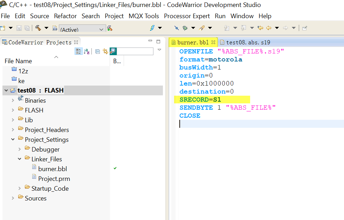Image resolution: width=344 pixels, height=220 pixels.
Task: Switch to the test08.abs.s19 editor tab
Action: pos(245,42)
